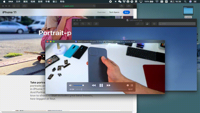Click the IINA video title bar text

pyautogui.click(x=106, y=42)
